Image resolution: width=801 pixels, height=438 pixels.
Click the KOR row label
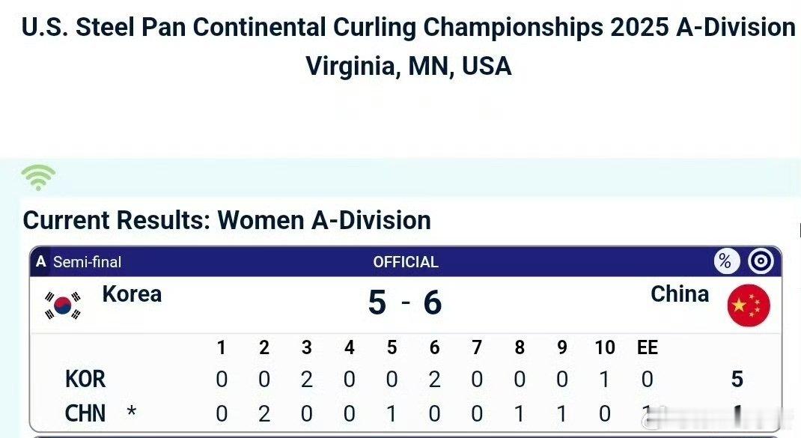coord(85,380)
